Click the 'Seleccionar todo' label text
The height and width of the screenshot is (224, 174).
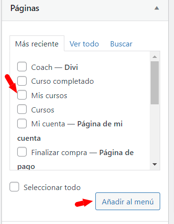[52, 187]
